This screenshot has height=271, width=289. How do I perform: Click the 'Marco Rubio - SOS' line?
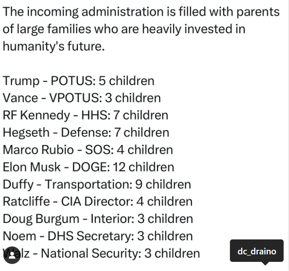(x=88, y=150)
